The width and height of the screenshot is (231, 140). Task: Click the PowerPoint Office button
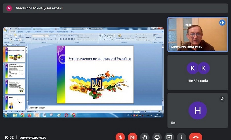(5, 30)
